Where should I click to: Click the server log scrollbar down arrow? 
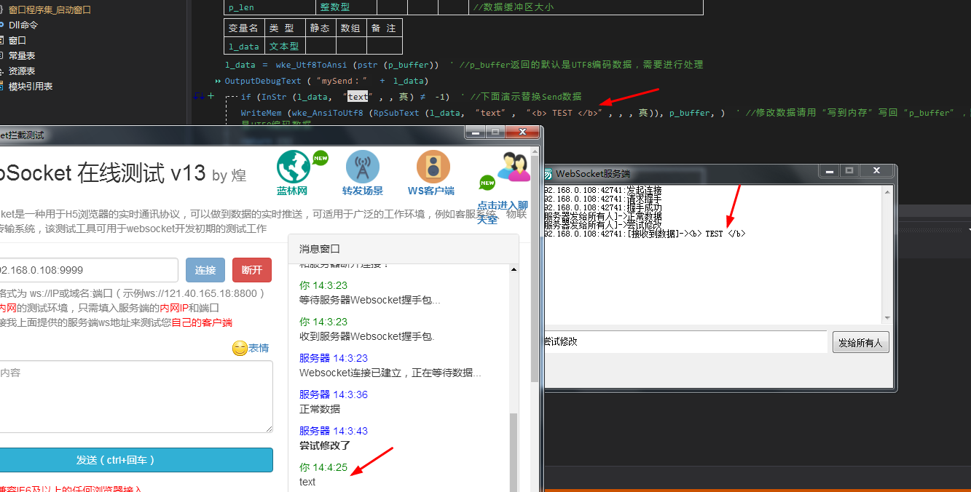click(x=887, y=318)
